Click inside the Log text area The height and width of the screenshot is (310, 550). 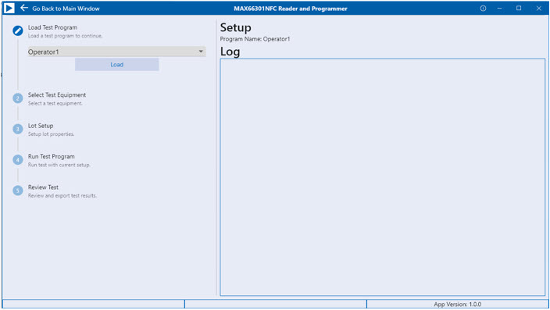click(x=382, y=177)
